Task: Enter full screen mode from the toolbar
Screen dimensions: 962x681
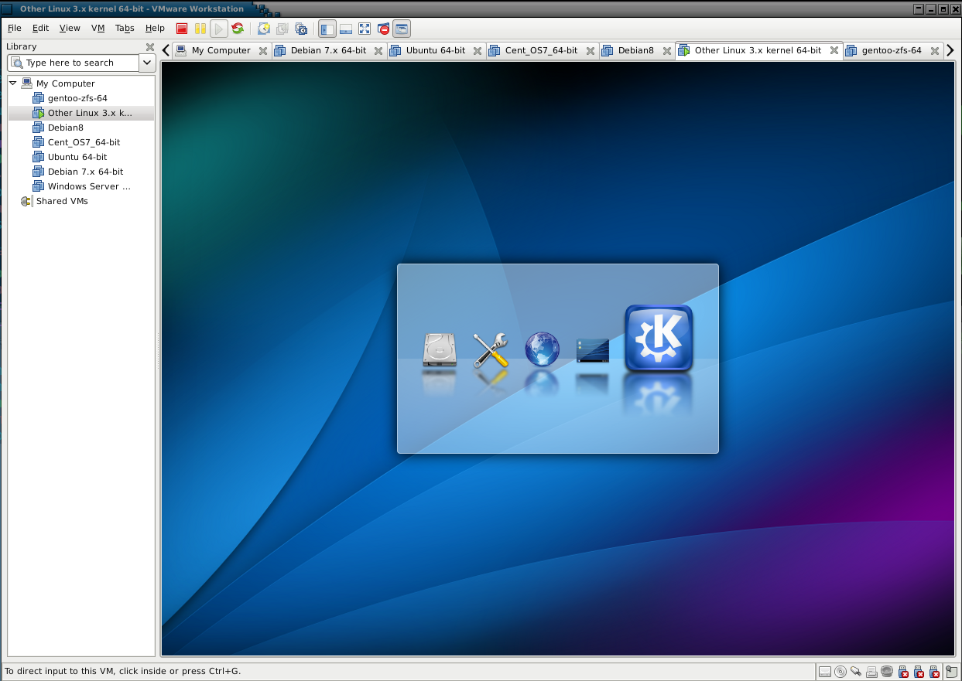Action: click(365, 29)
